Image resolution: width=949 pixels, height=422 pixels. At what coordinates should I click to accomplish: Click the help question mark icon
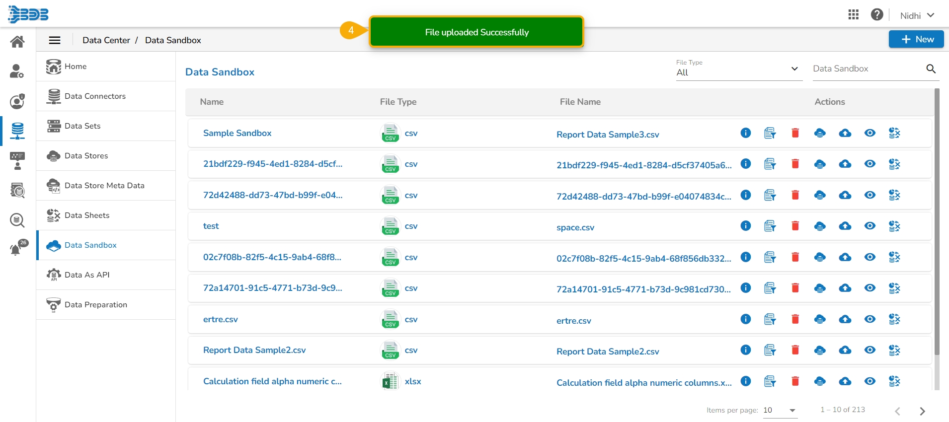click(x=877, y=15)
